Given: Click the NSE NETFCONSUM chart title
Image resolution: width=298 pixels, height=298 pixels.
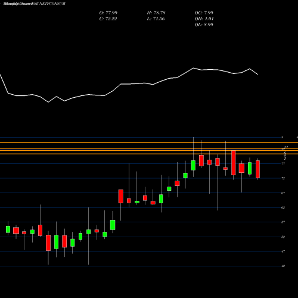Looking at the screenshot, I should [35, 4].
